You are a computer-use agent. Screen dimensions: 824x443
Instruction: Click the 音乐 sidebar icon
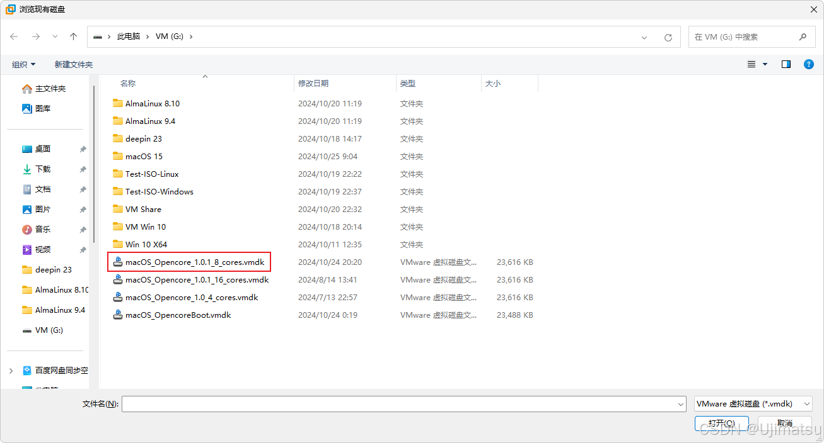click(27, 230)
